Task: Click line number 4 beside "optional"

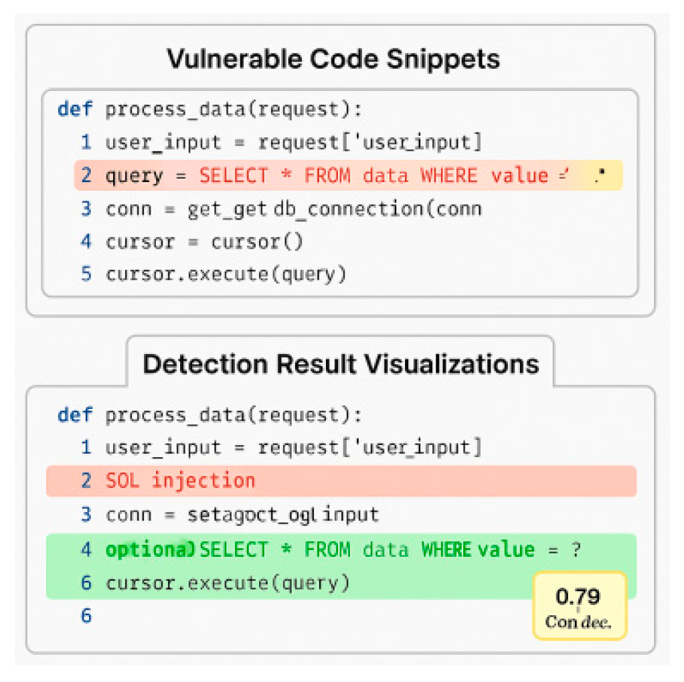Action: (x=86, y=550)
